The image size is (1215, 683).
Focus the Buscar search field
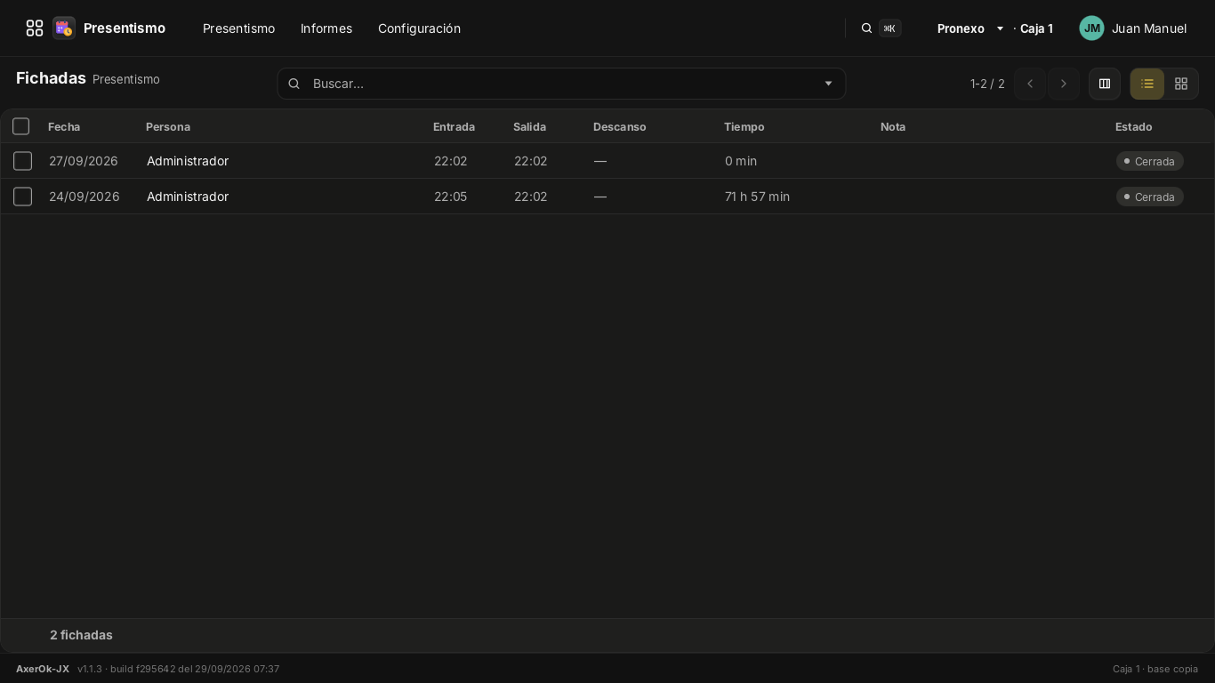[561, 84]
